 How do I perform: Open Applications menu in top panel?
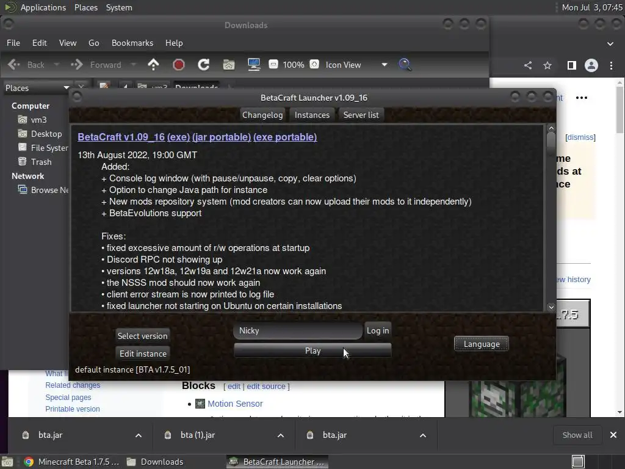[43, 7]
